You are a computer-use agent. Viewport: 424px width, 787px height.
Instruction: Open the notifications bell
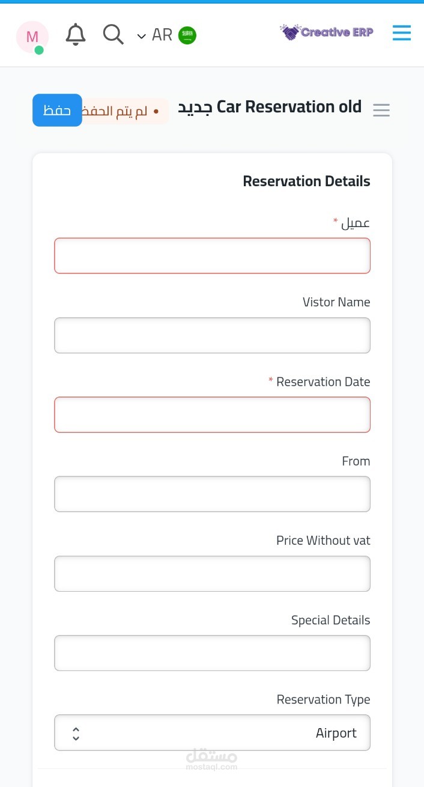click(x=76, y=35)
